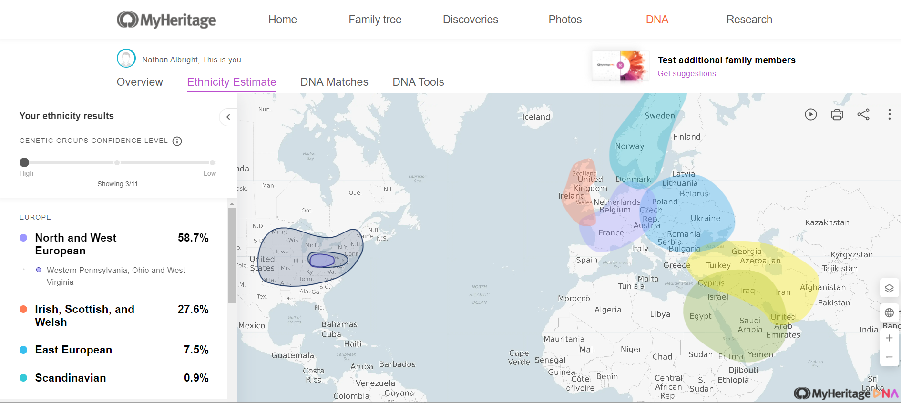Viewport: 901px width, 403px height.
Task: Click the Get suggestions link
Action: point(686,73)
